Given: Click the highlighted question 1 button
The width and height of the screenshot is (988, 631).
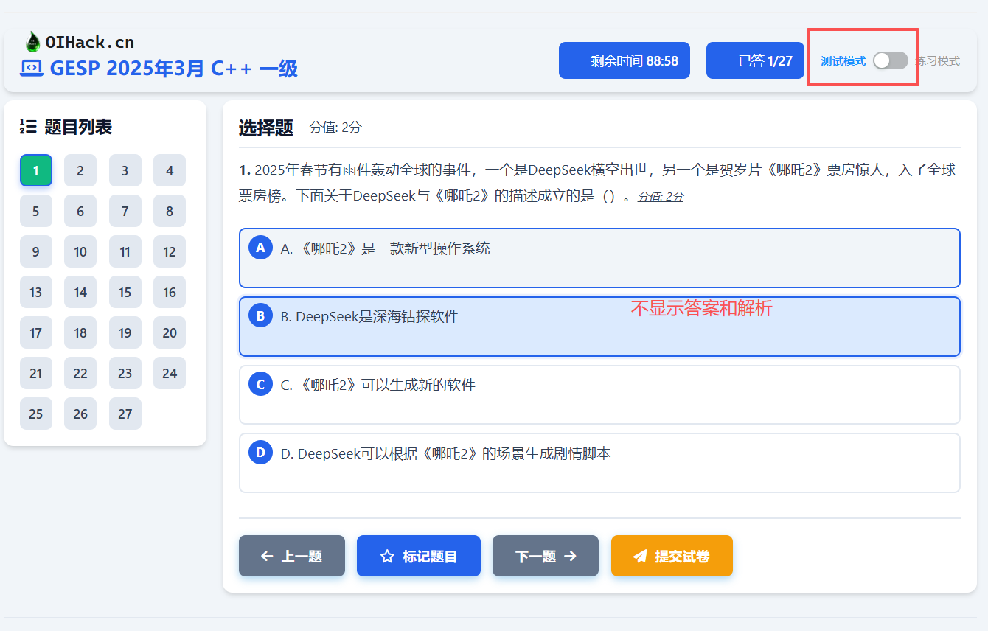Looking at the screenshot, I should tap(36, 170).
